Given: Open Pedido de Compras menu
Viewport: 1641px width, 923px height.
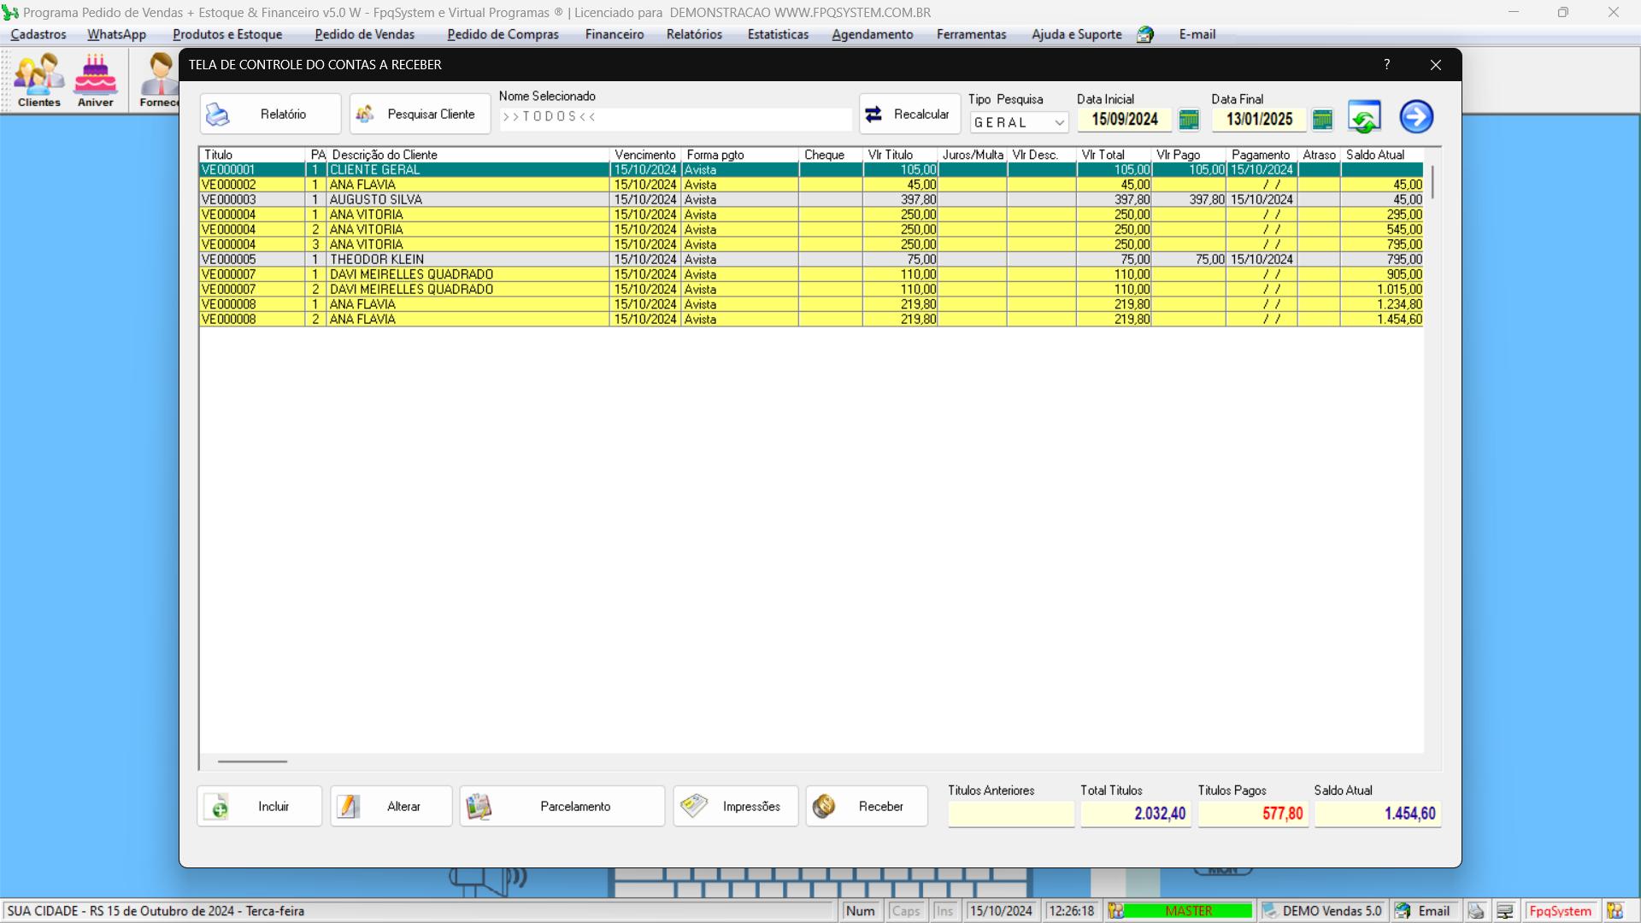Looking at the screenshot, I should (503, 34).
